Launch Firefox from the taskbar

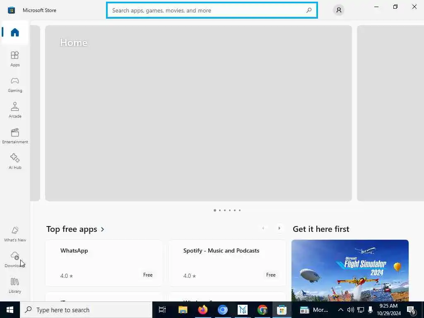203,310
